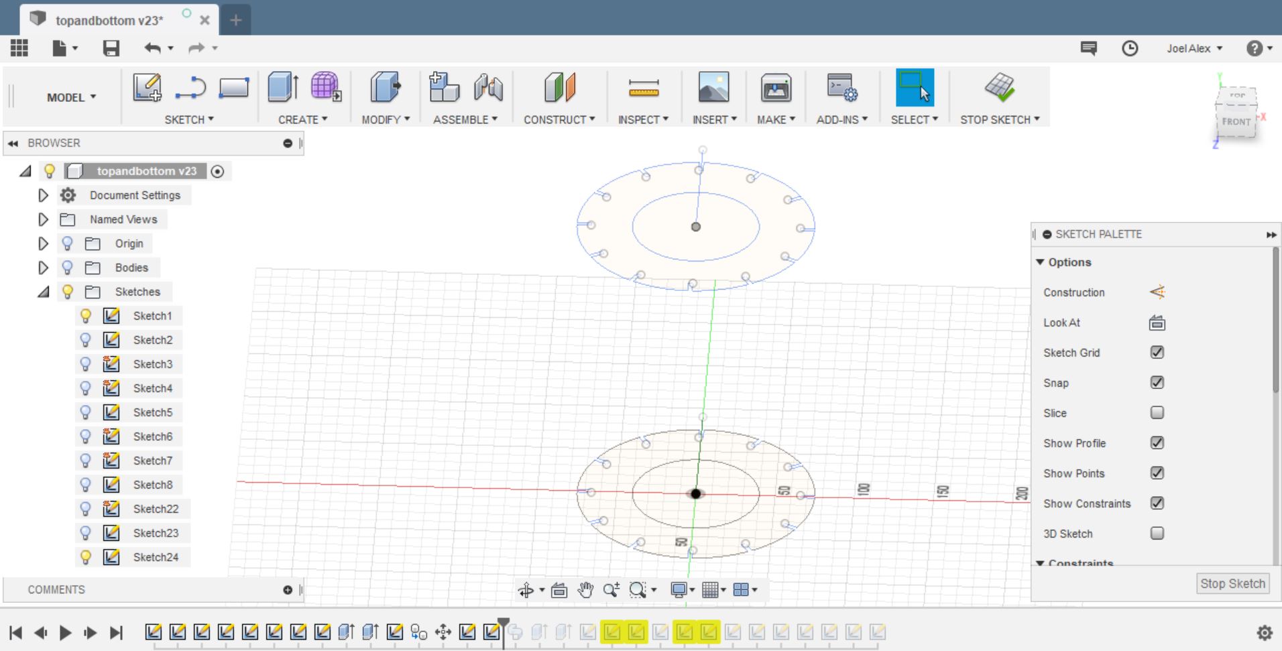Enable the 3D Sketch checkbox
The height and width of the screenshot is (651, 1282).
pyautogui.click(x=1157, y=534)
